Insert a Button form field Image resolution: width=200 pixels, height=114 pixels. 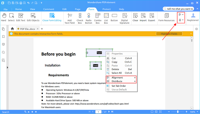114,17
